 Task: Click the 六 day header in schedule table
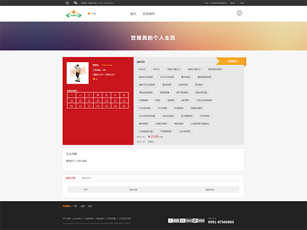pos(115,95)
